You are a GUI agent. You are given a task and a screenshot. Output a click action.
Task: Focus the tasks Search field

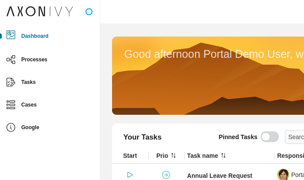pyautogui.click(x=294, y=137)
